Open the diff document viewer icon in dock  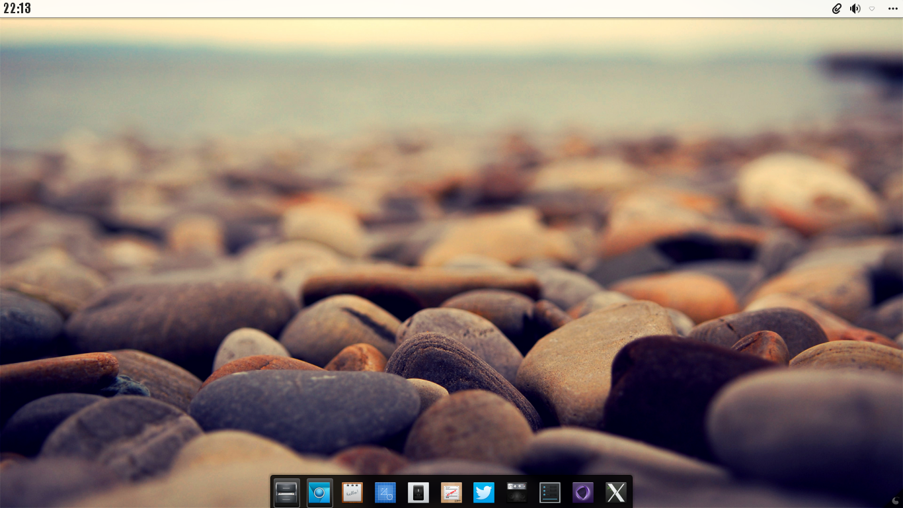pyautogui.click(x=451, y=492)
